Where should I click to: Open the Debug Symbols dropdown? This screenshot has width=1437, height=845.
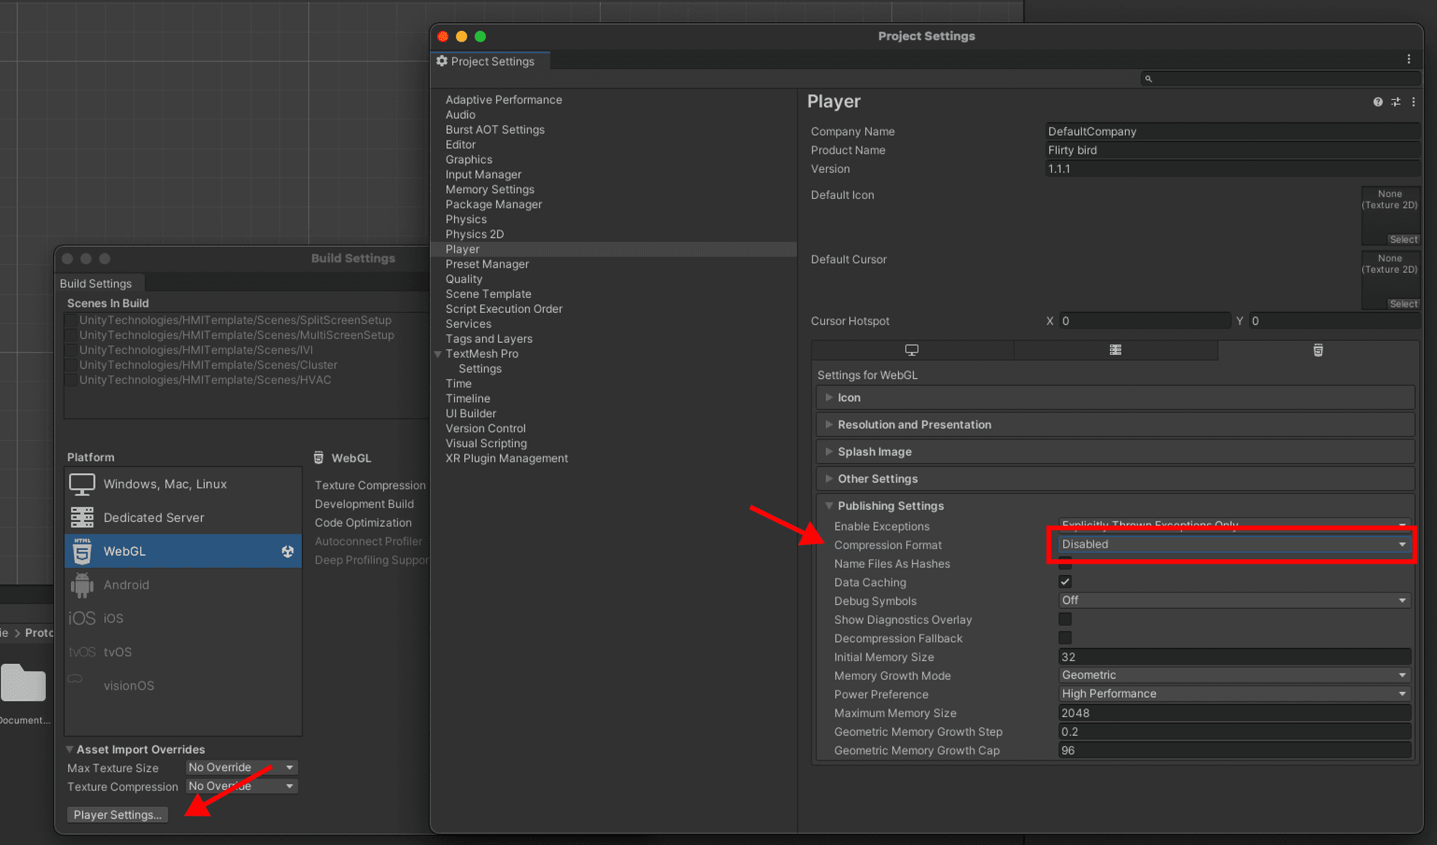pos(1233,600)
